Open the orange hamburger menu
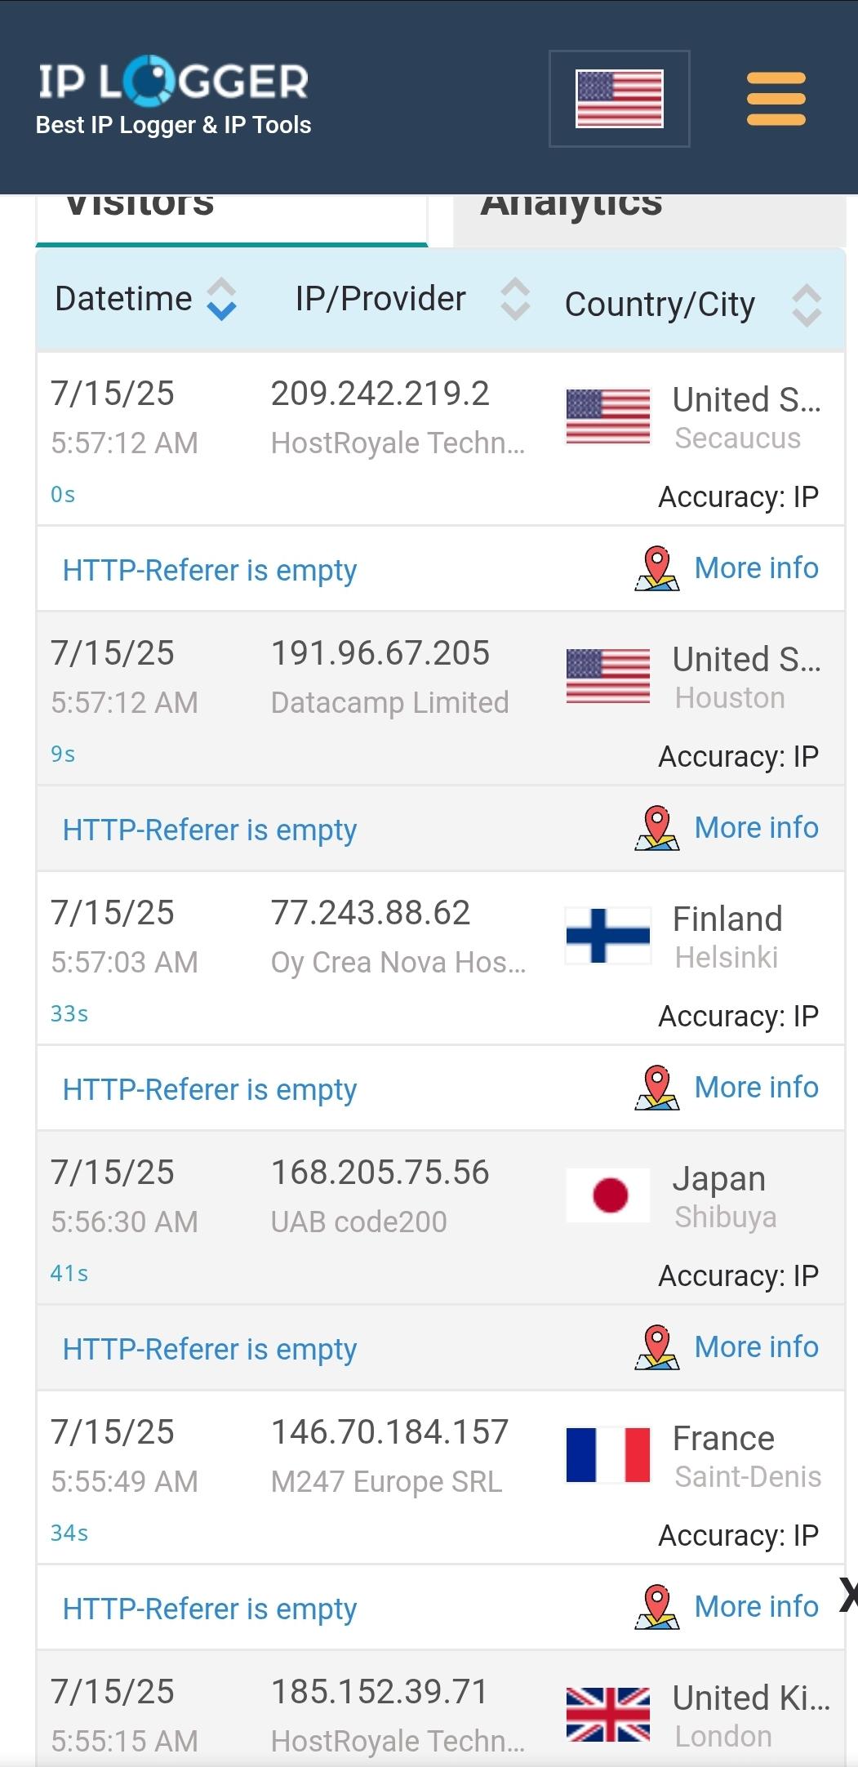Screen dimensions: 858x1767 click(776, 99)
